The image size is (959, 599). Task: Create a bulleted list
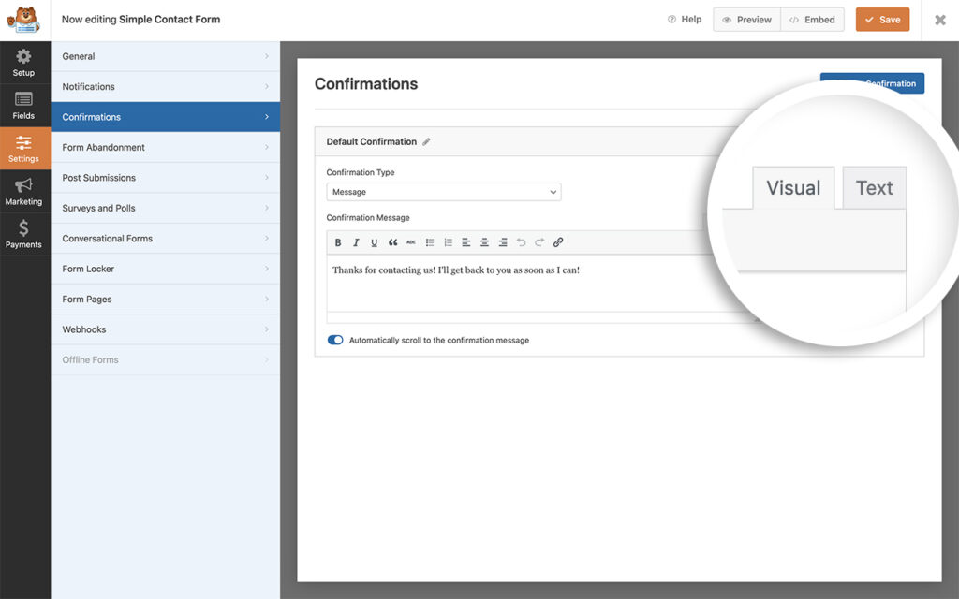(429, 241)
